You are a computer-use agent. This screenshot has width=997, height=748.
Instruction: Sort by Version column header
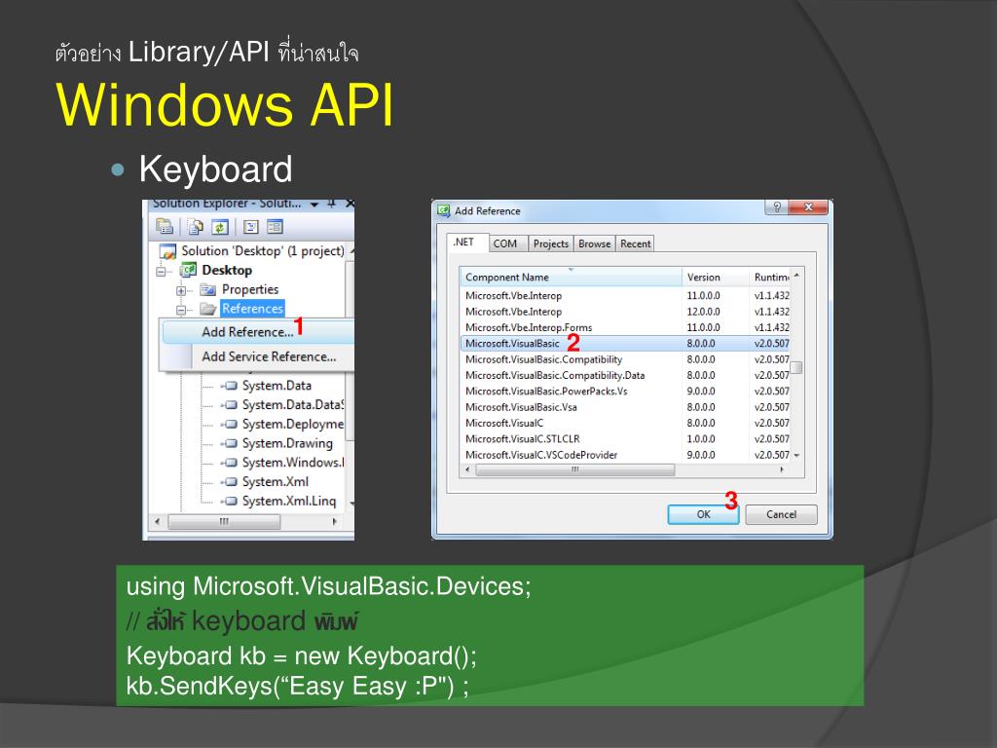tap(716, 278)
